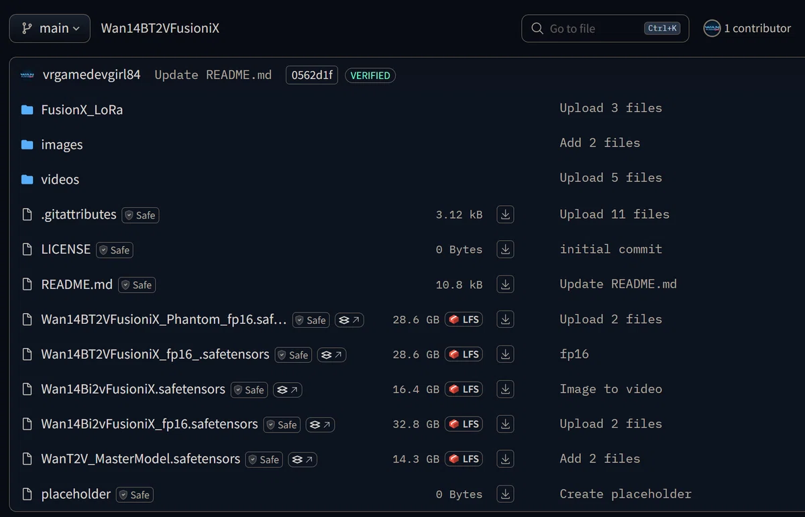The image size is (805, 517).
Task: Open the FusionX_LoRa folder
Action: [82, 110]
